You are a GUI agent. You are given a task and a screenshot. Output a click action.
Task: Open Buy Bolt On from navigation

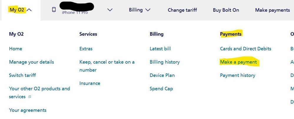coord(226,10)
